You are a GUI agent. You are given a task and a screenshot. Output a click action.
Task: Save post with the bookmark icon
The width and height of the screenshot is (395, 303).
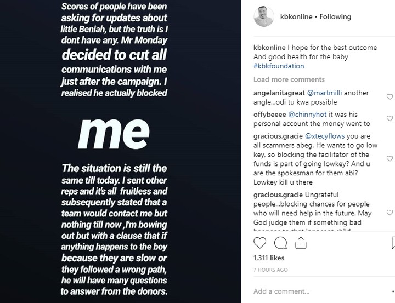[x=393, y=242]
